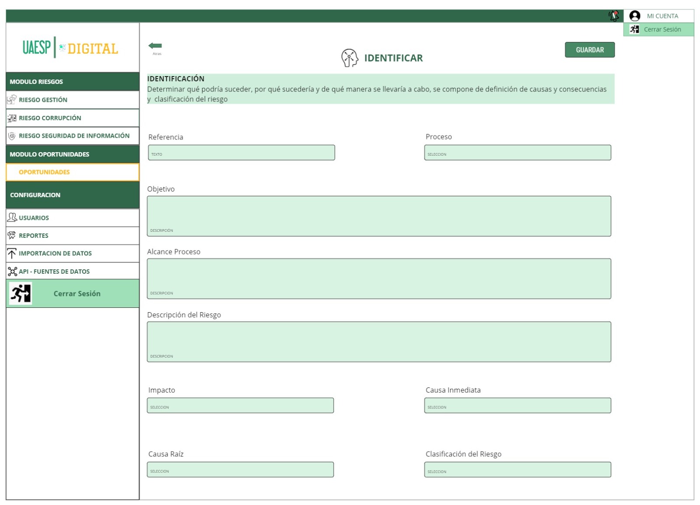Screen dimensions: 700x505
Task: Click the Importacion de Datos upload arrow icon
Action: [x=12, y=253]
